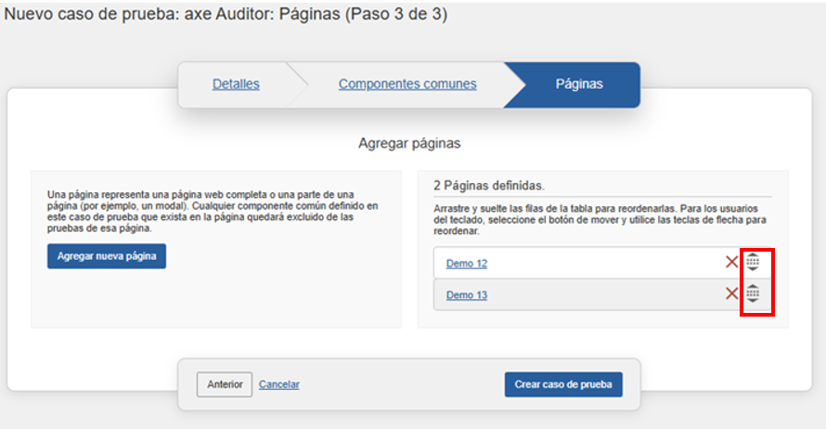Click empty area of the Demo 13 row

coord(603,294)
